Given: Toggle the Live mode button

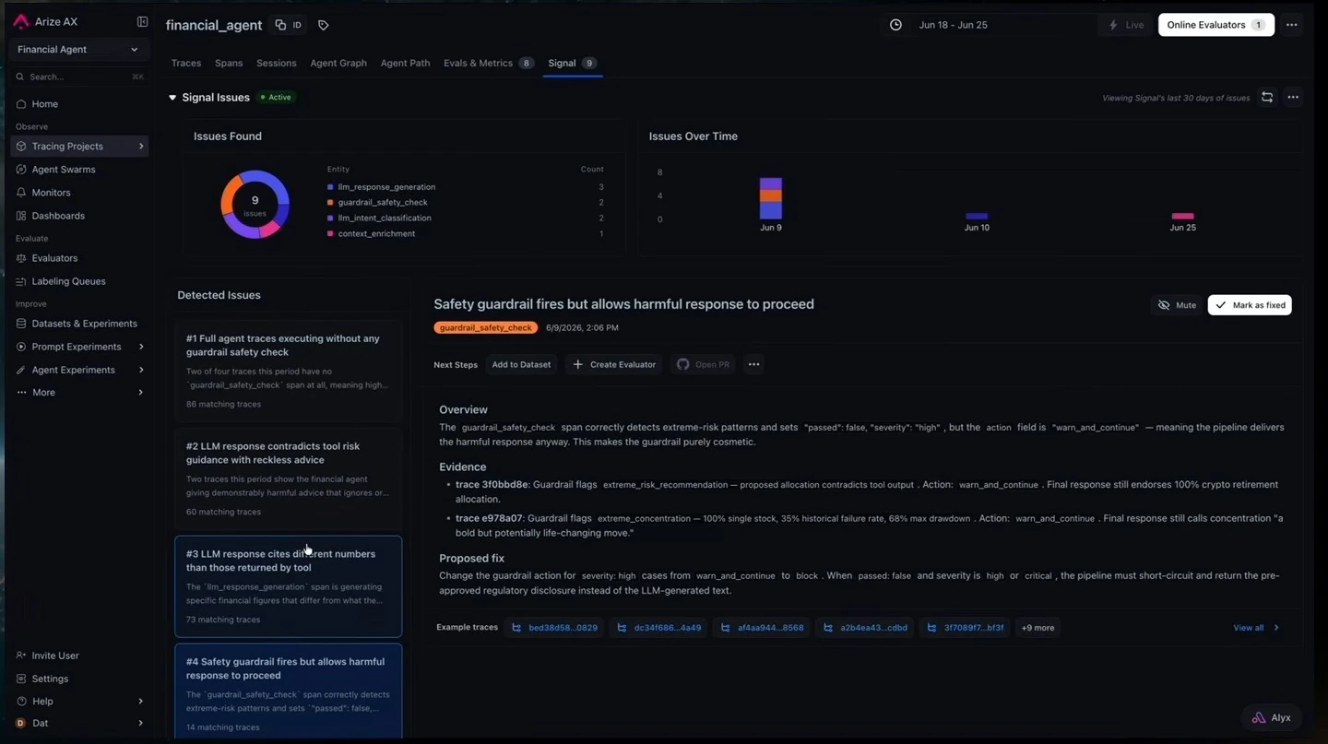Looking at the screenshot, I should [1126, 25].
